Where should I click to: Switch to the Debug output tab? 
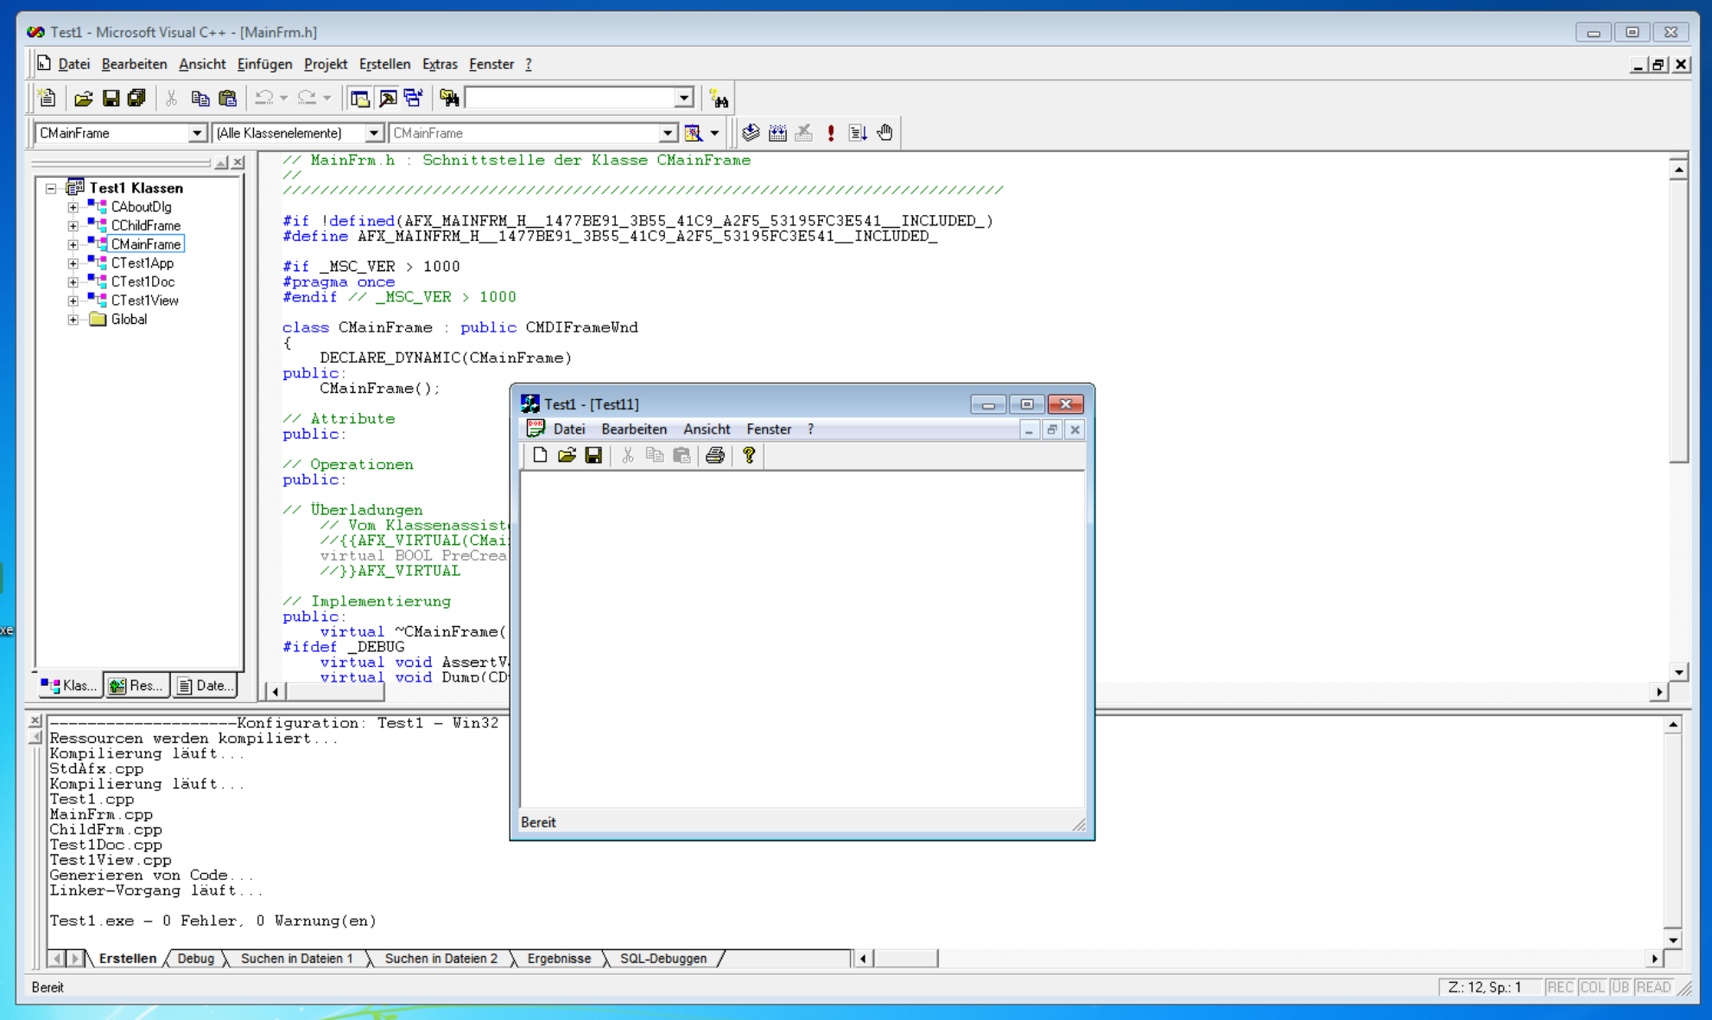pyautogui.click(x=196, y=959)
